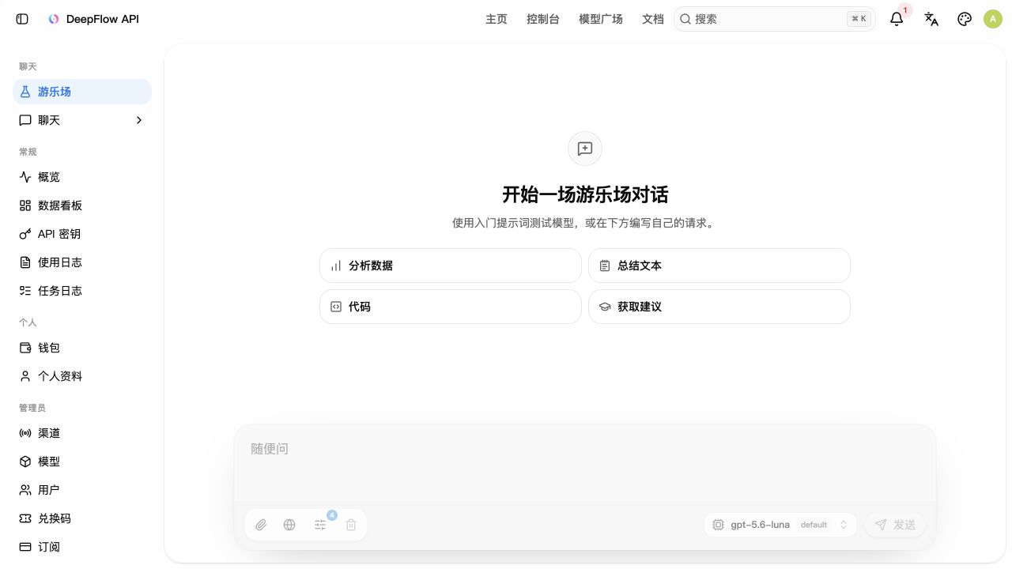Image resolution: width=1012 pixels, height=569 pixels.
Task: Open 数据看板 in the sidebar
Action: click(82, 205)
